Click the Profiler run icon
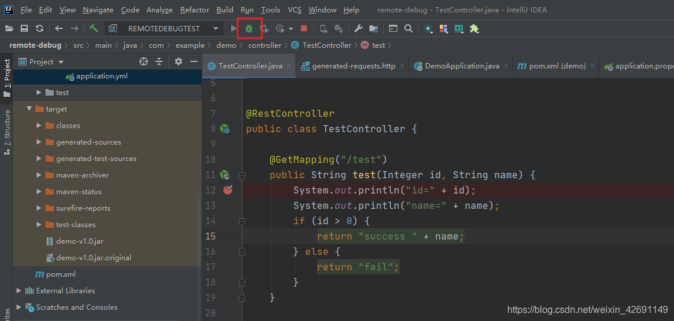 click(280, 29)
